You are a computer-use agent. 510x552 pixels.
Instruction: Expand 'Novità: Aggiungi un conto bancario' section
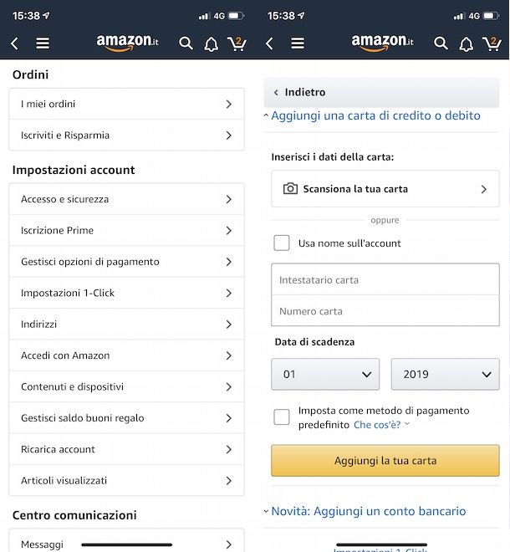pos(368,511)
